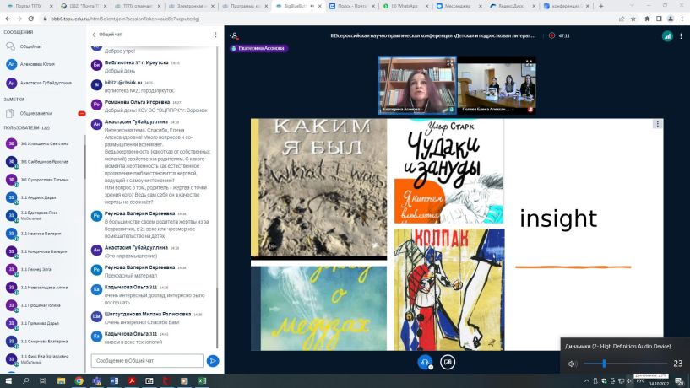Open the connection status indicator icon
Screen dimensions: 690x388
point(667,36)
